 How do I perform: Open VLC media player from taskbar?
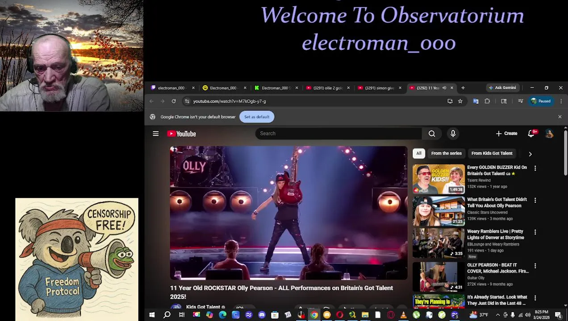[x=403, y=315]
